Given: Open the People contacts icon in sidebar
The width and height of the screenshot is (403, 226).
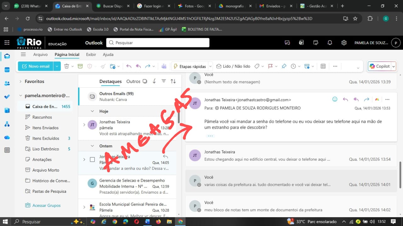Looking at the screenshot, I should tap(7, 83).
